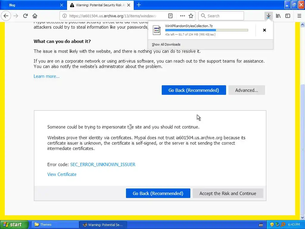Click the Search input box
The image size is (305, 229).
click(x=221, y=16)
